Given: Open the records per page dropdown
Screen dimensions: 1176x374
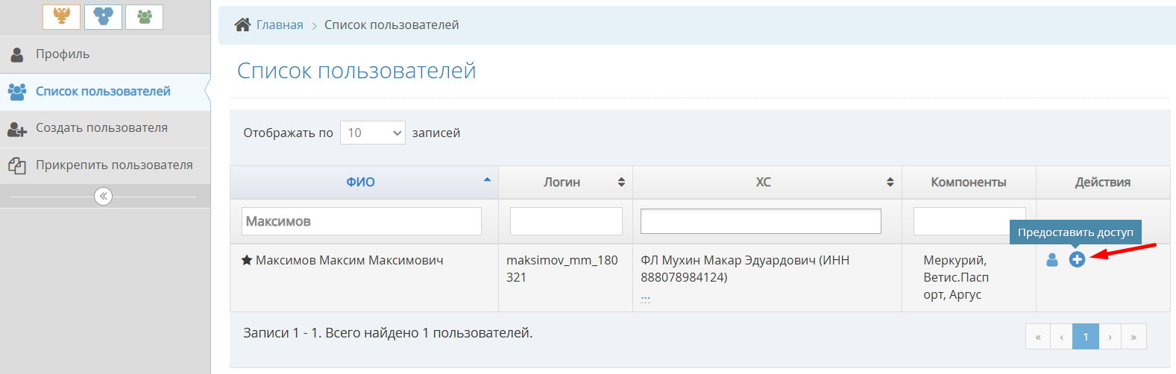Looking at the screenshot, I should pyautogui.click(x=372, y=133).
